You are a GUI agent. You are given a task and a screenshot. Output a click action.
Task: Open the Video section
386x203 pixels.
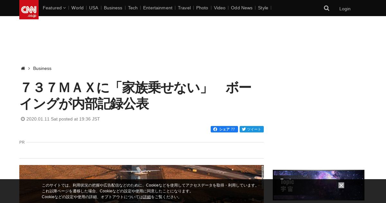pos(220,8)
